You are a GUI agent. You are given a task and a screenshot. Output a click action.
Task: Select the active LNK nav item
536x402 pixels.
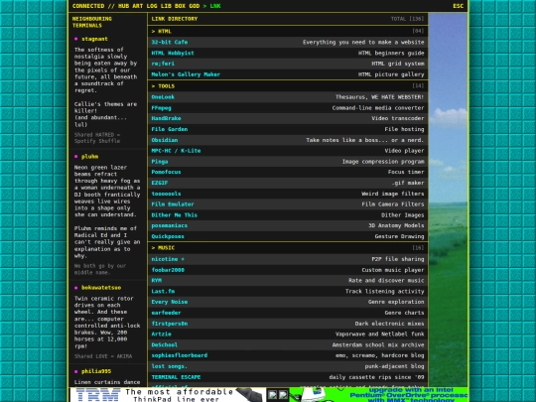click(x=215, y=6)
